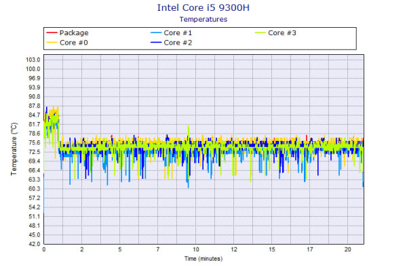Click the 48.1 y-axis value
This screenshot has height=271, width=407.
click(35, 226)
